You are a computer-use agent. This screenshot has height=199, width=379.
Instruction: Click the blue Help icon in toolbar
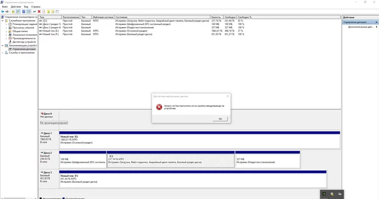click(x=24, y=11)
